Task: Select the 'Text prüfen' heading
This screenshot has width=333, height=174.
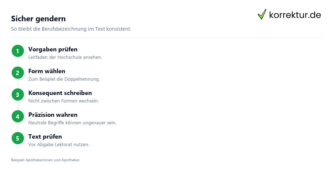Action: pos(45,137)
